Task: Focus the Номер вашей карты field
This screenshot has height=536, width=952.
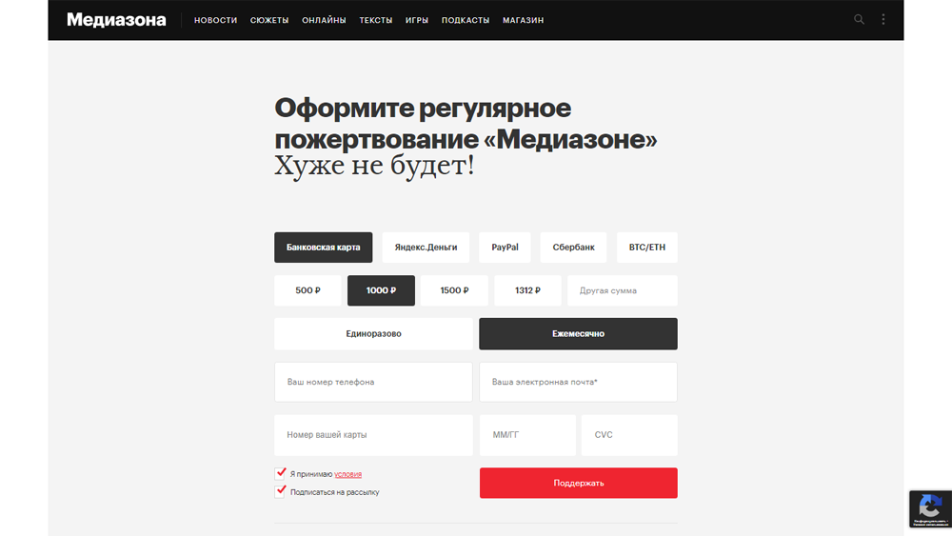Action: coord(373,435)
